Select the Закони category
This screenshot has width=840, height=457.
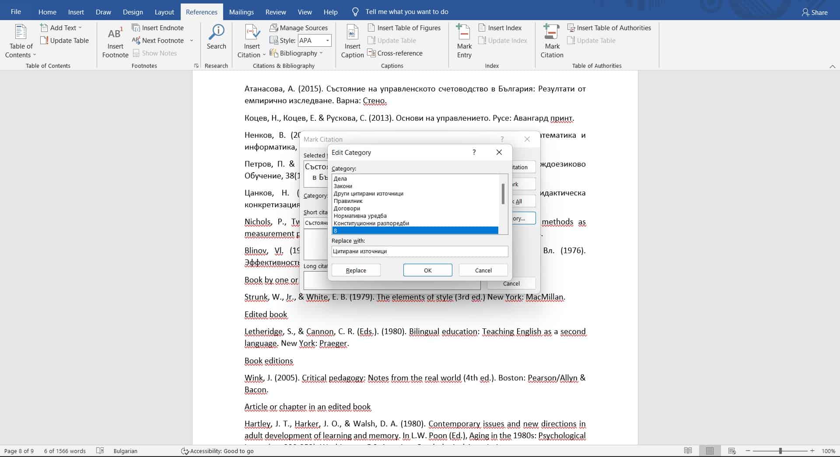415,186
